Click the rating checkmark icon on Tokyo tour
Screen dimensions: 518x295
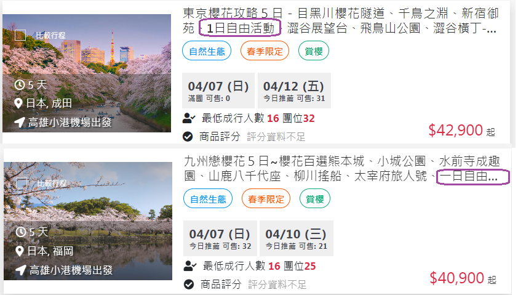tap(188, 136)
